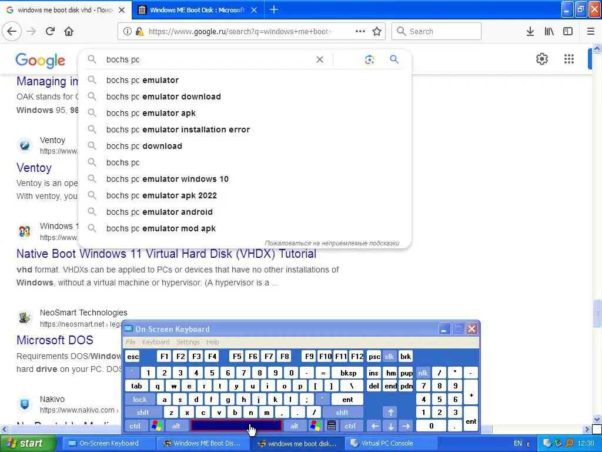Click right arrow key on on-screen keyboard
This screenshot has width=602, height=452.
coord(406,426)
